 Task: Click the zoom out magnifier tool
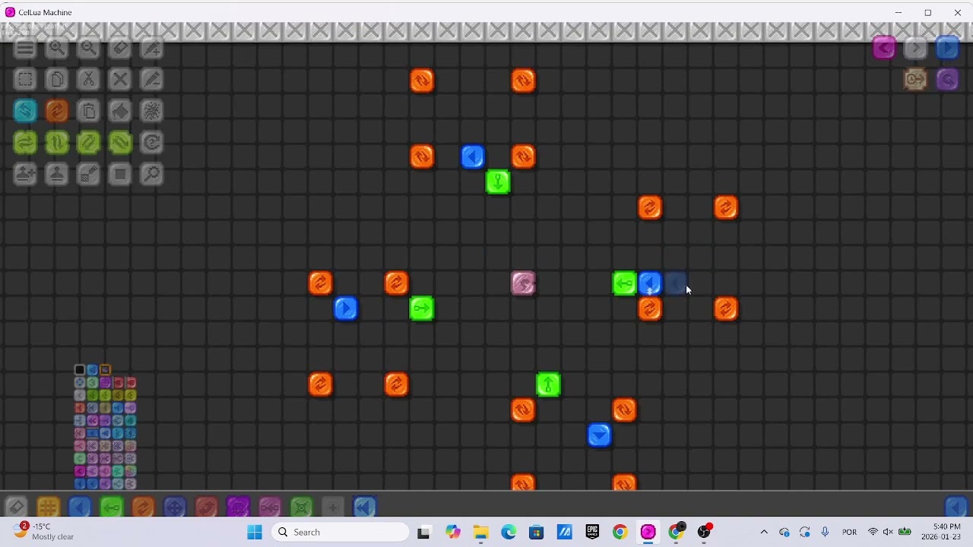click(x=89, y=49)
